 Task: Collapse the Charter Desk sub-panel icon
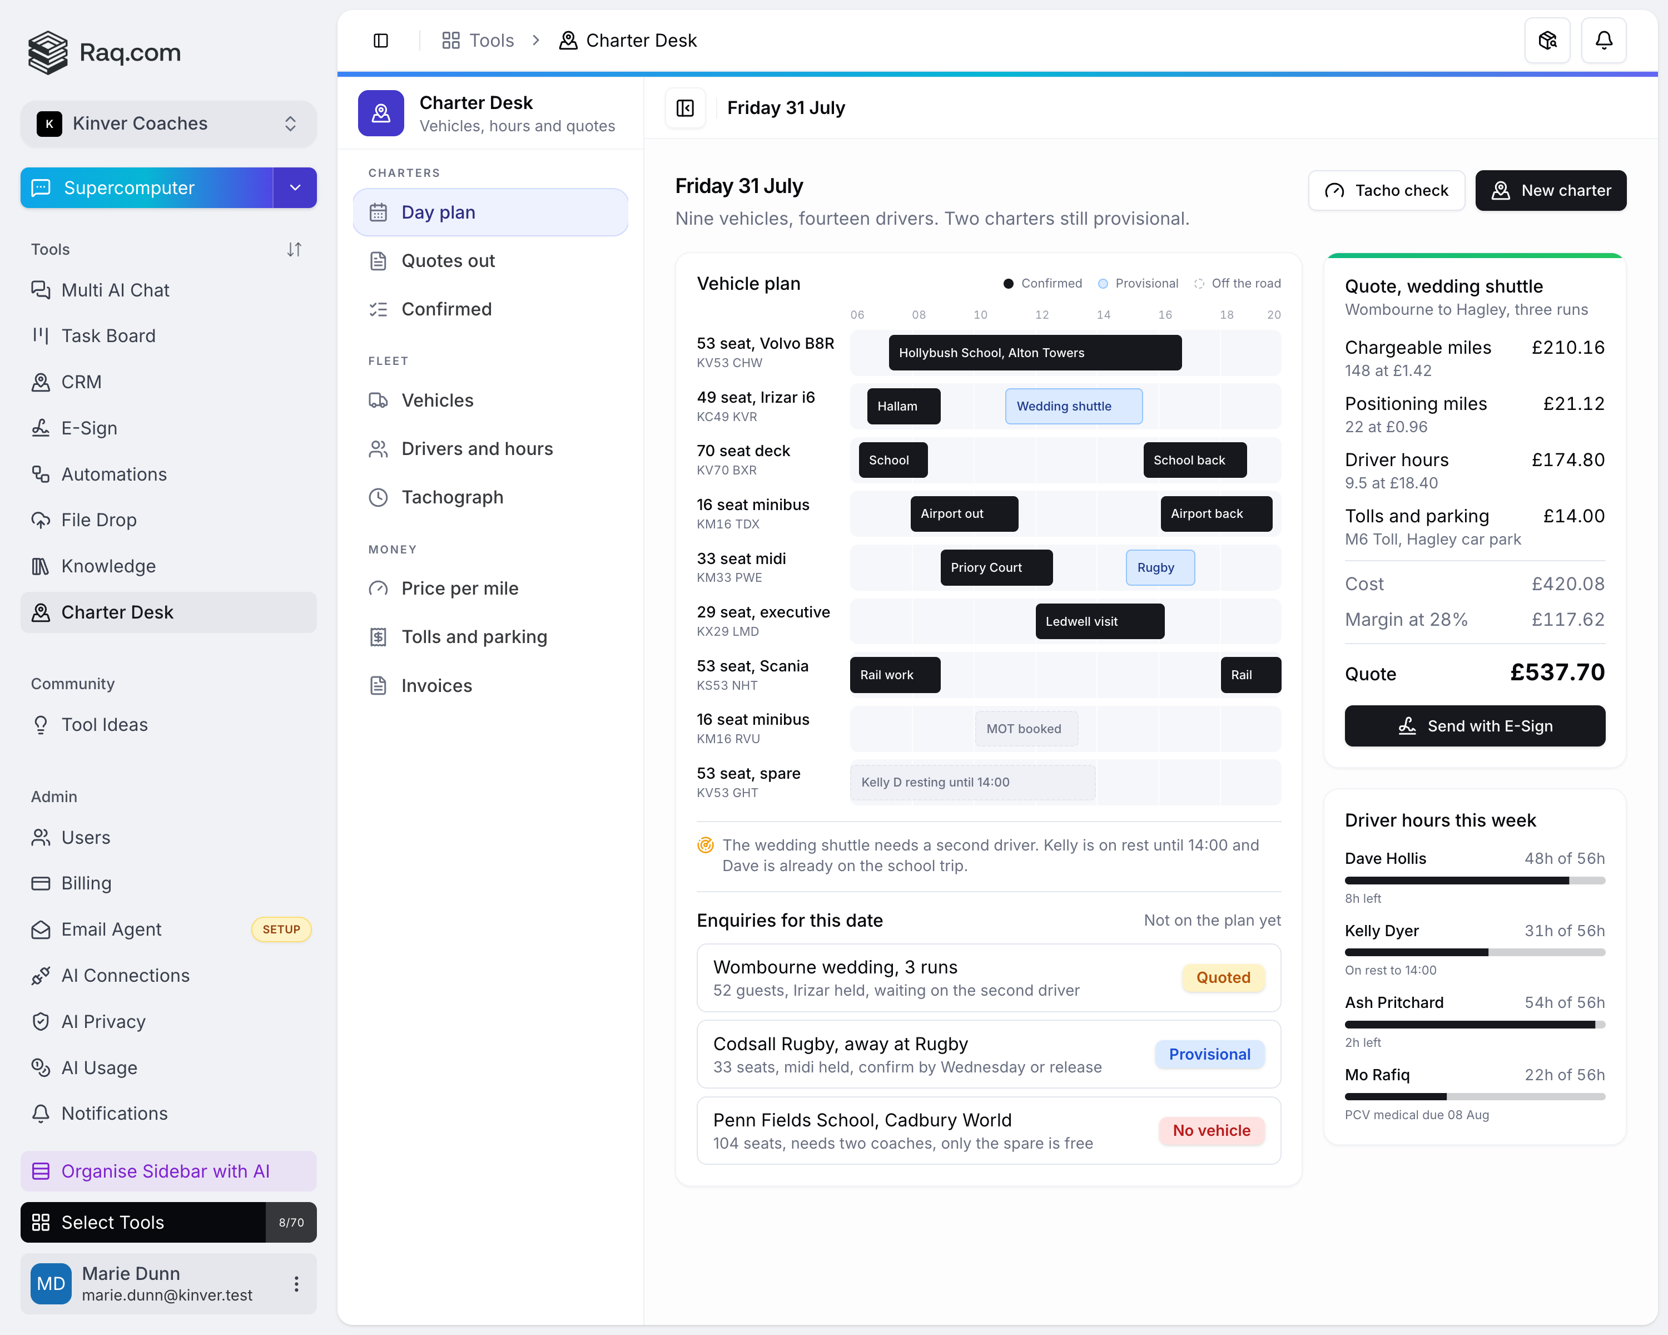pyautogui.click(x=686, y=107)
